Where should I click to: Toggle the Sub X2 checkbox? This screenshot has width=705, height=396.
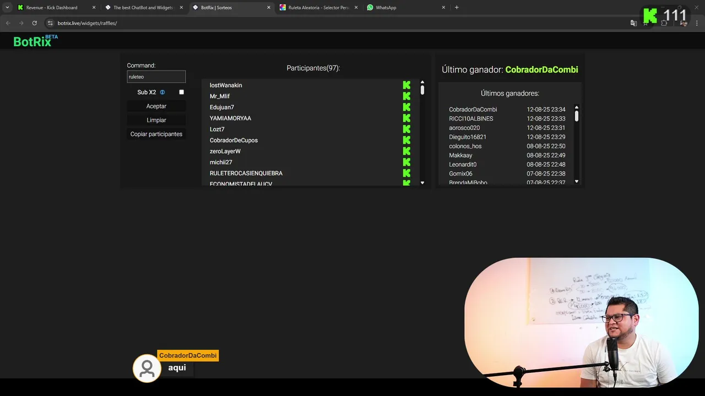(x=181, y=92)
